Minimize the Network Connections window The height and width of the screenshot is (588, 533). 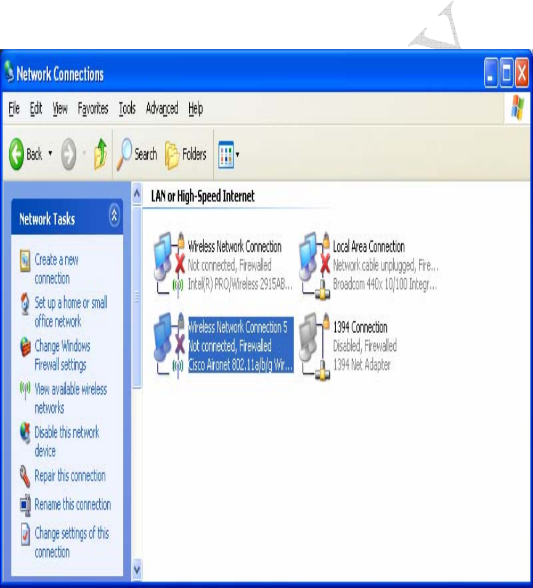point(490,73)
